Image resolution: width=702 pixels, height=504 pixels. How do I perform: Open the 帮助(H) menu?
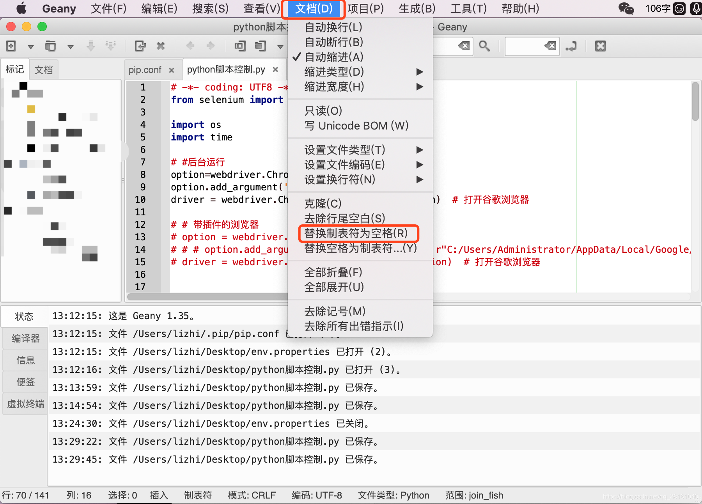tap(520, 9)
